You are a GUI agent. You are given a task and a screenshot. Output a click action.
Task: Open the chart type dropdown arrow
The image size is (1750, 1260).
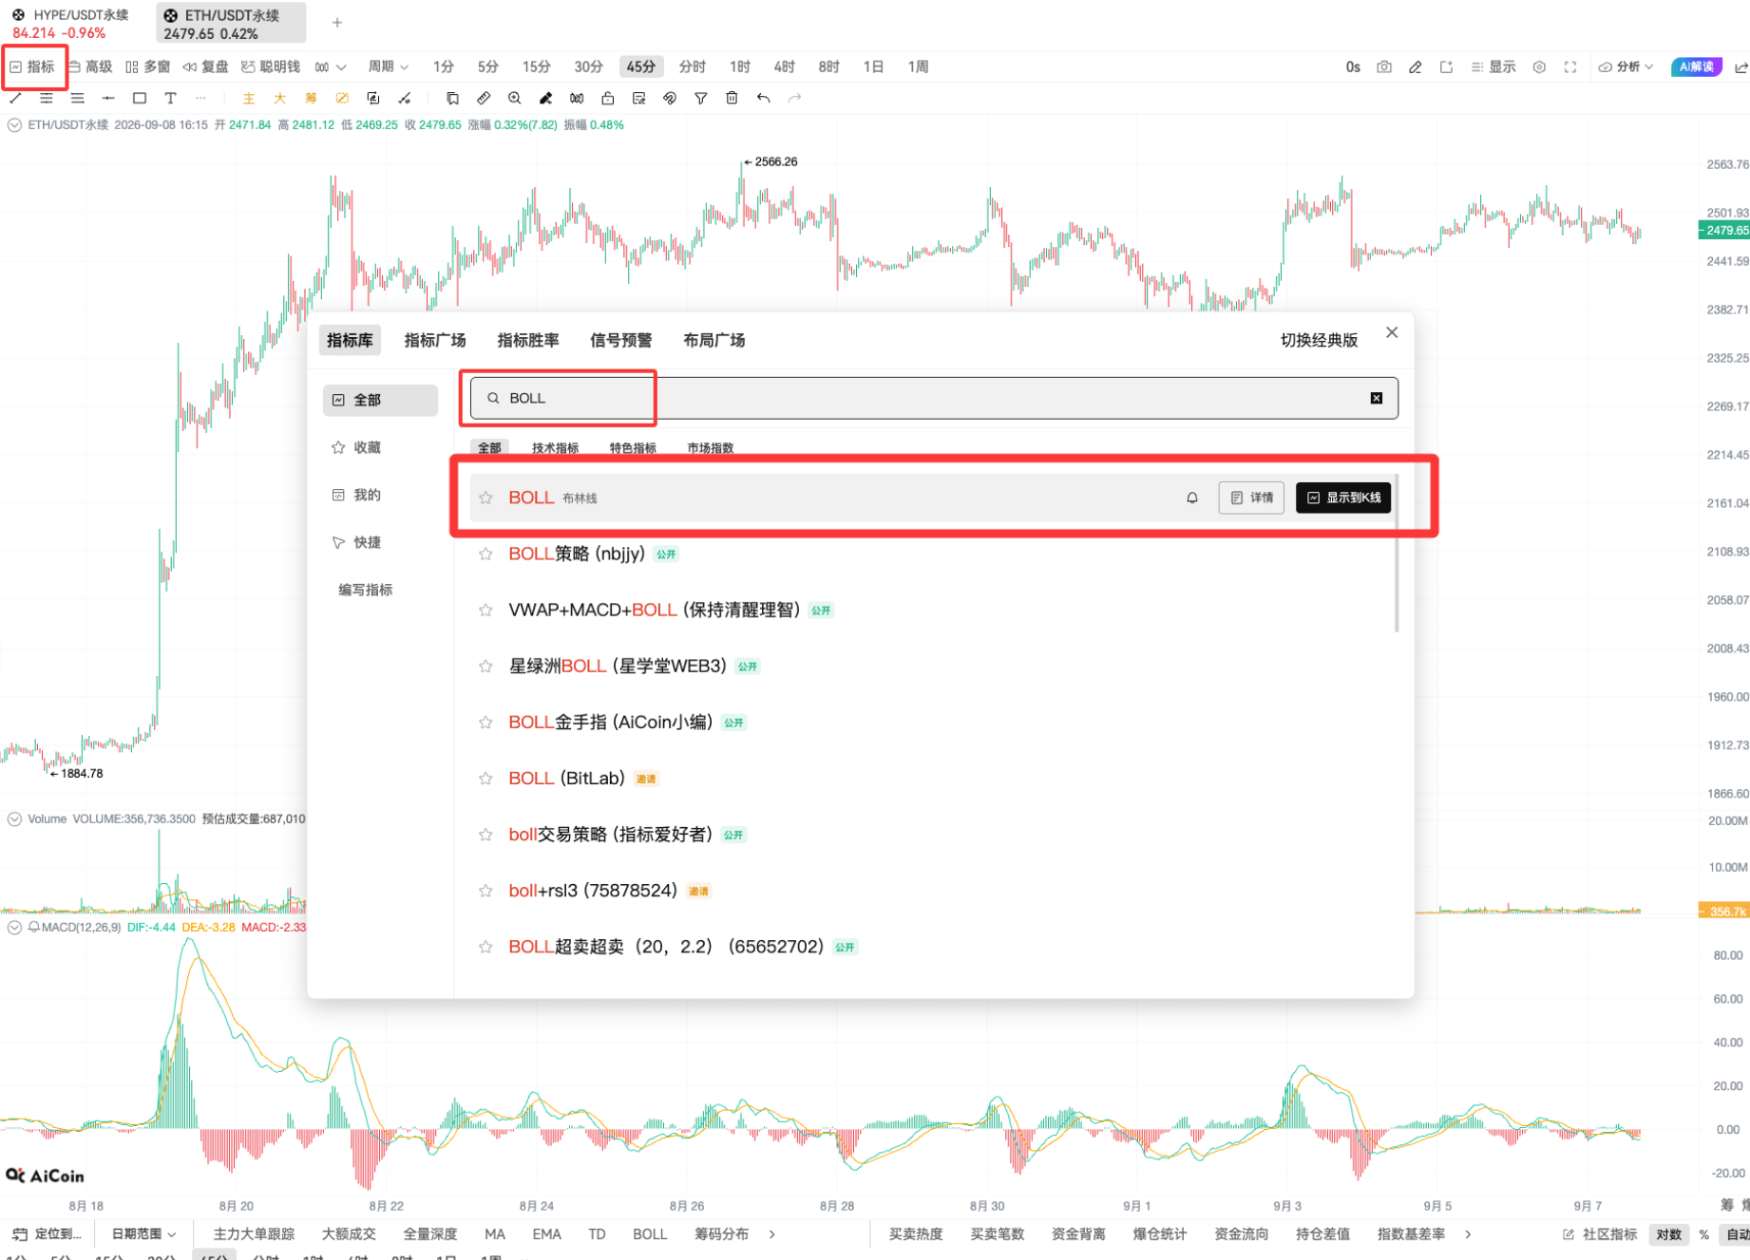[341, 67]
